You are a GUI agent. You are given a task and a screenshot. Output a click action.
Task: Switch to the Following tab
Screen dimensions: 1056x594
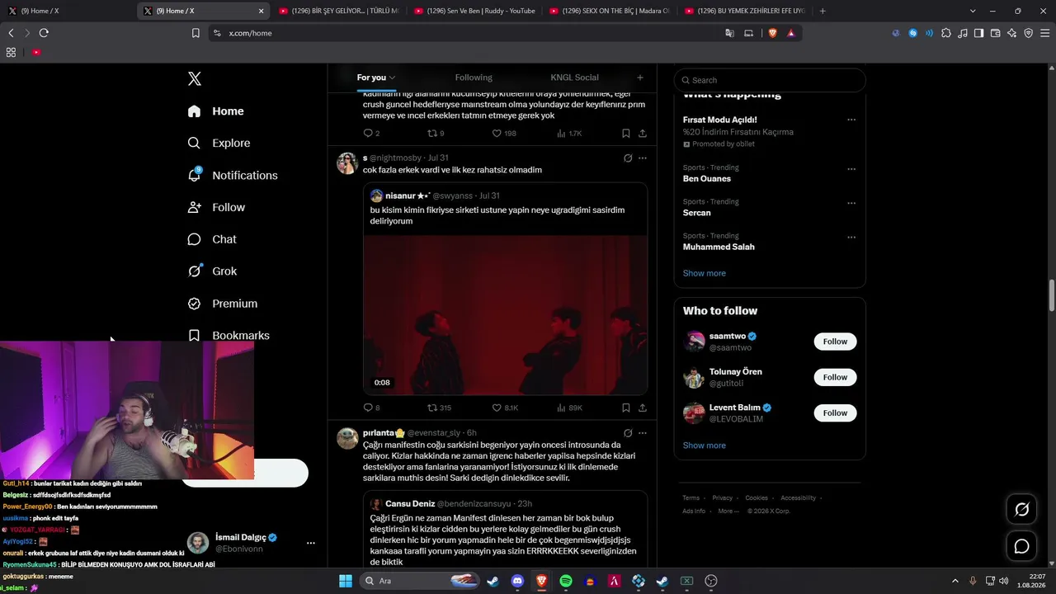point(474,78)
